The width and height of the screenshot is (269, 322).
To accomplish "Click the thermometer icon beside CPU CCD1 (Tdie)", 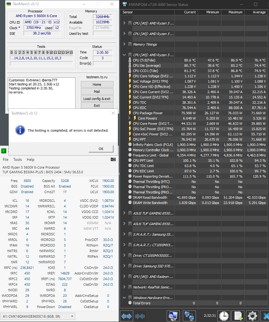I will click(x=130, y=71).
